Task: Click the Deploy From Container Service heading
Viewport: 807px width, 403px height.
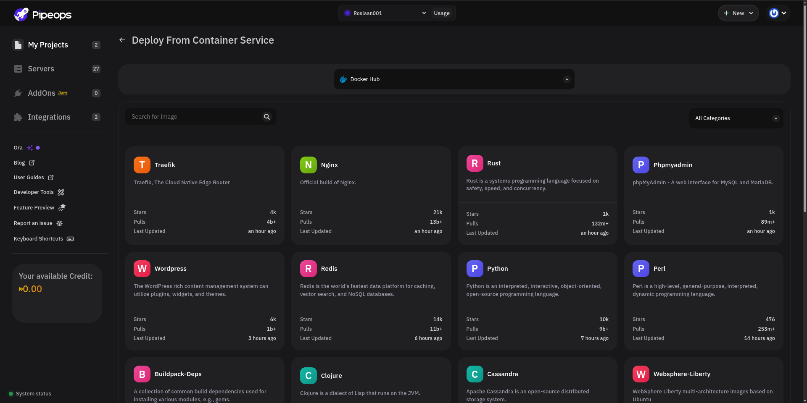Action: pyautogui.click(x=203, y=40)
